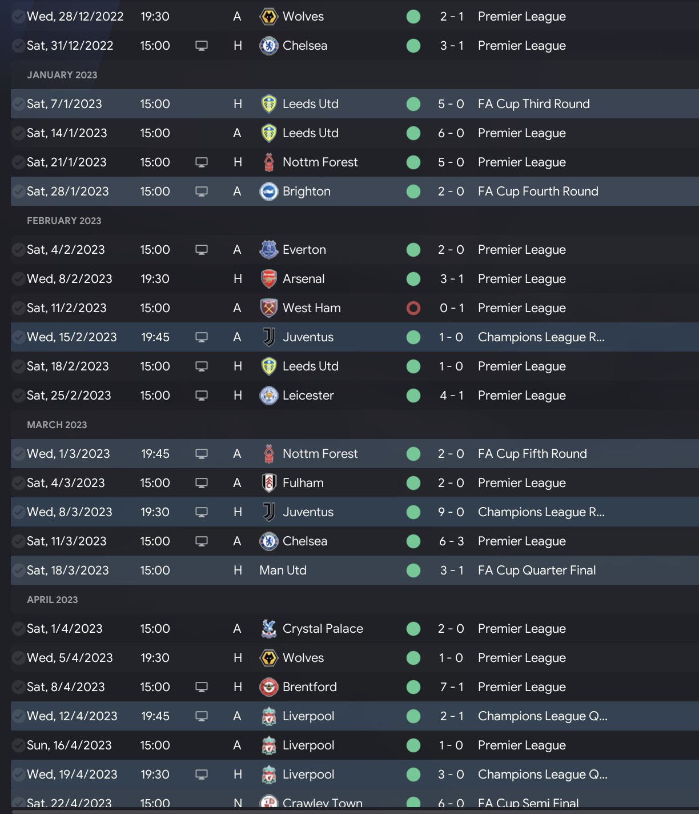This screenshot has width=699, height=814.
Task: Click the West Ham club crest
Action: (268, 308)
